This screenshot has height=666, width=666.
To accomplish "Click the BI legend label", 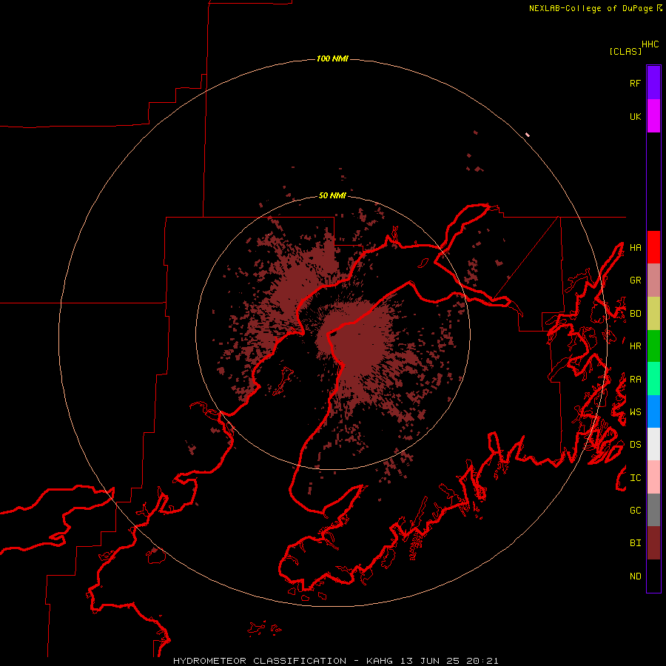I will 635,543.
